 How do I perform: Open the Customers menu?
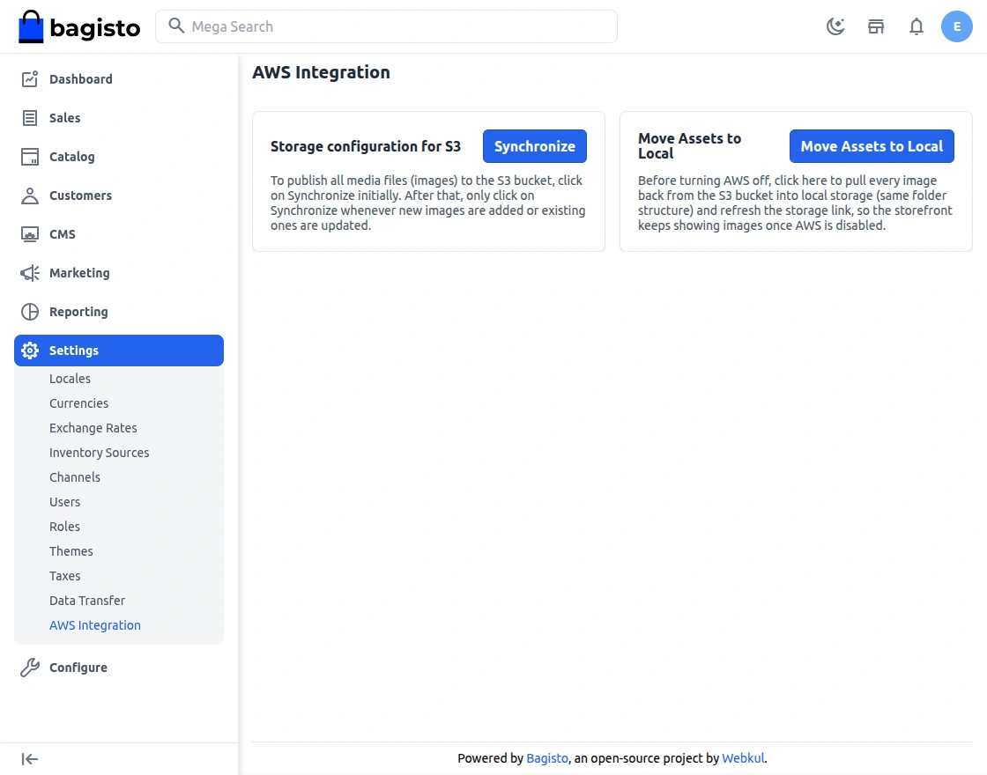[x=119, y=196]
